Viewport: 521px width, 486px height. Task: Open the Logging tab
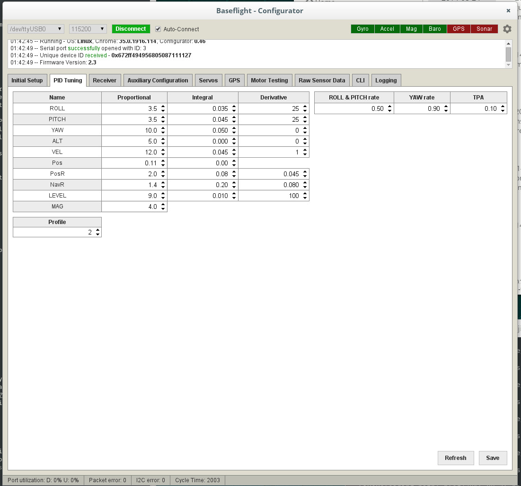386,80
